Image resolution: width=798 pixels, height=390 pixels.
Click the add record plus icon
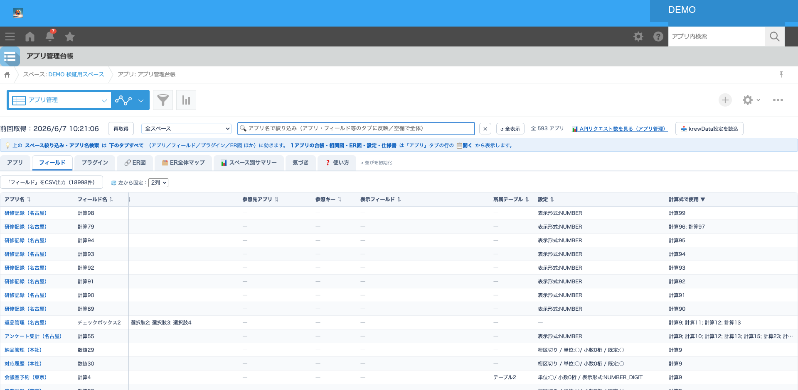(725, 100)
